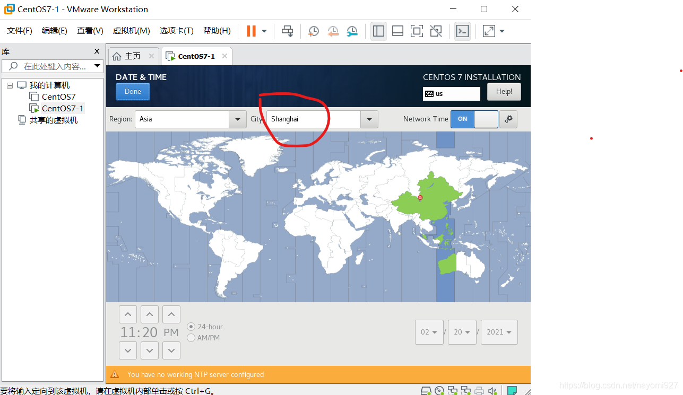Click the unity mode toolbar icon

coord(436,31)
